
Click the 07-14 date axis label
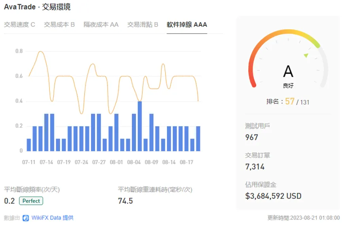click(x=46, y=163)
